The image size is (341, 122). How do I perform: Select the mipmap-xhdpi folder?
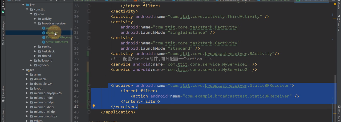click(x=44, y=107)
